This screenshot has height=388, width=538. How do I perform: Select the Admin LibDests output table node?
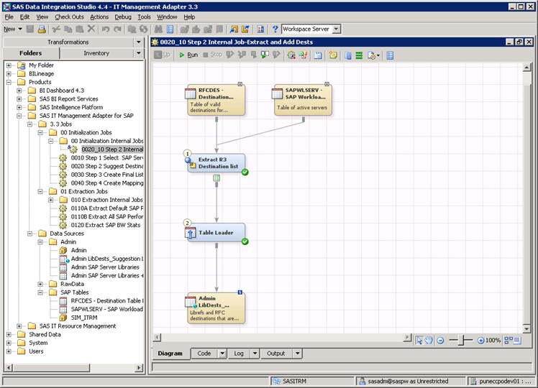pyautogui.click(x=216, y=308)
